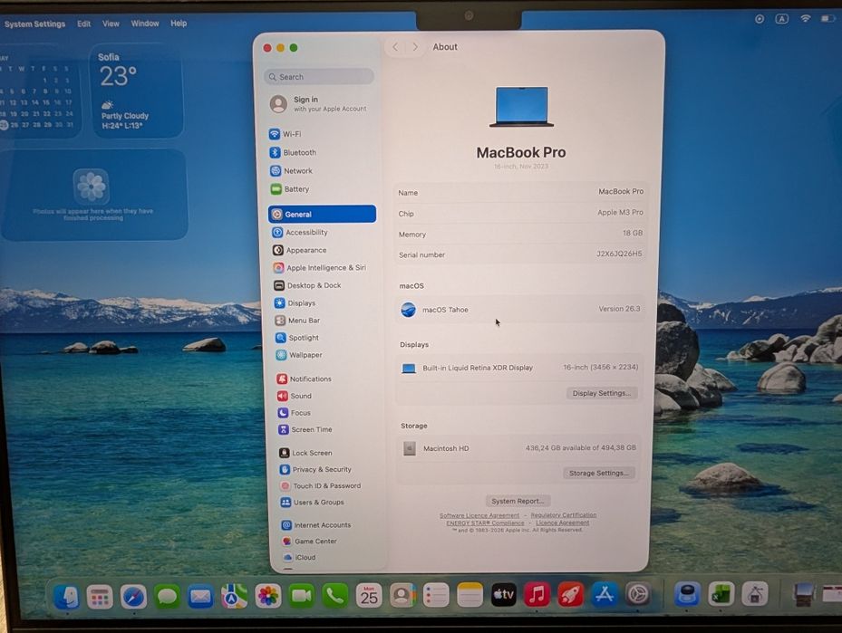Open the System Report
Viewport: 842px width, 633px height.
(518, 501)
